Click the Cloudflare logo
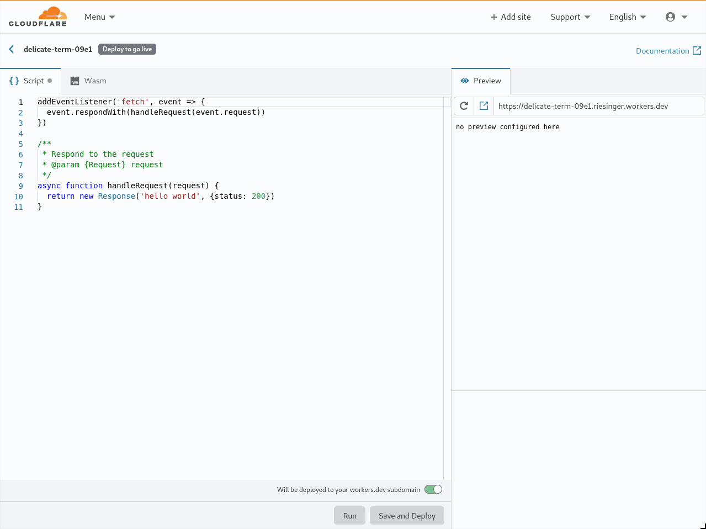706x529 pixels. (x=38, y=17)
